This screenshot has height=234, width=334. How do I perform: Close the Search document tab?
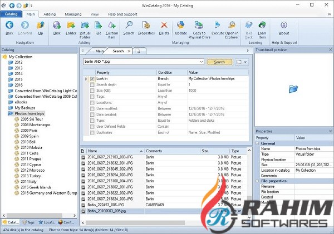click(129, 51)
